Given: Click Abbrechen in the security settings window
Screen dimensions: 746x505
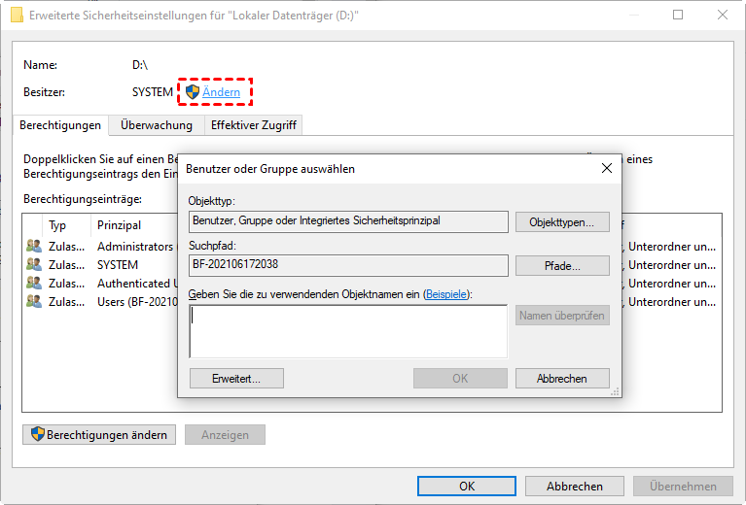Looking at the screenshot, I should pyautogui.click(x=574, y=486).
